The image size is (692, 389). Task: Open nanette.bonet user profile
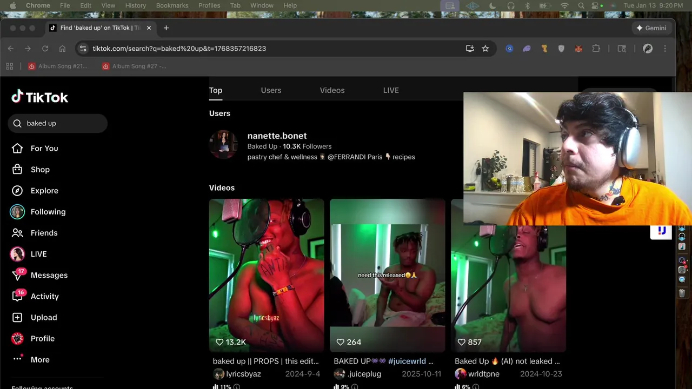pos(277,136)
